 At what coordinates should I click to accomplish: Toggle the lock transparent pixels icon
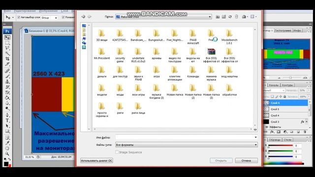pos(272,96)
